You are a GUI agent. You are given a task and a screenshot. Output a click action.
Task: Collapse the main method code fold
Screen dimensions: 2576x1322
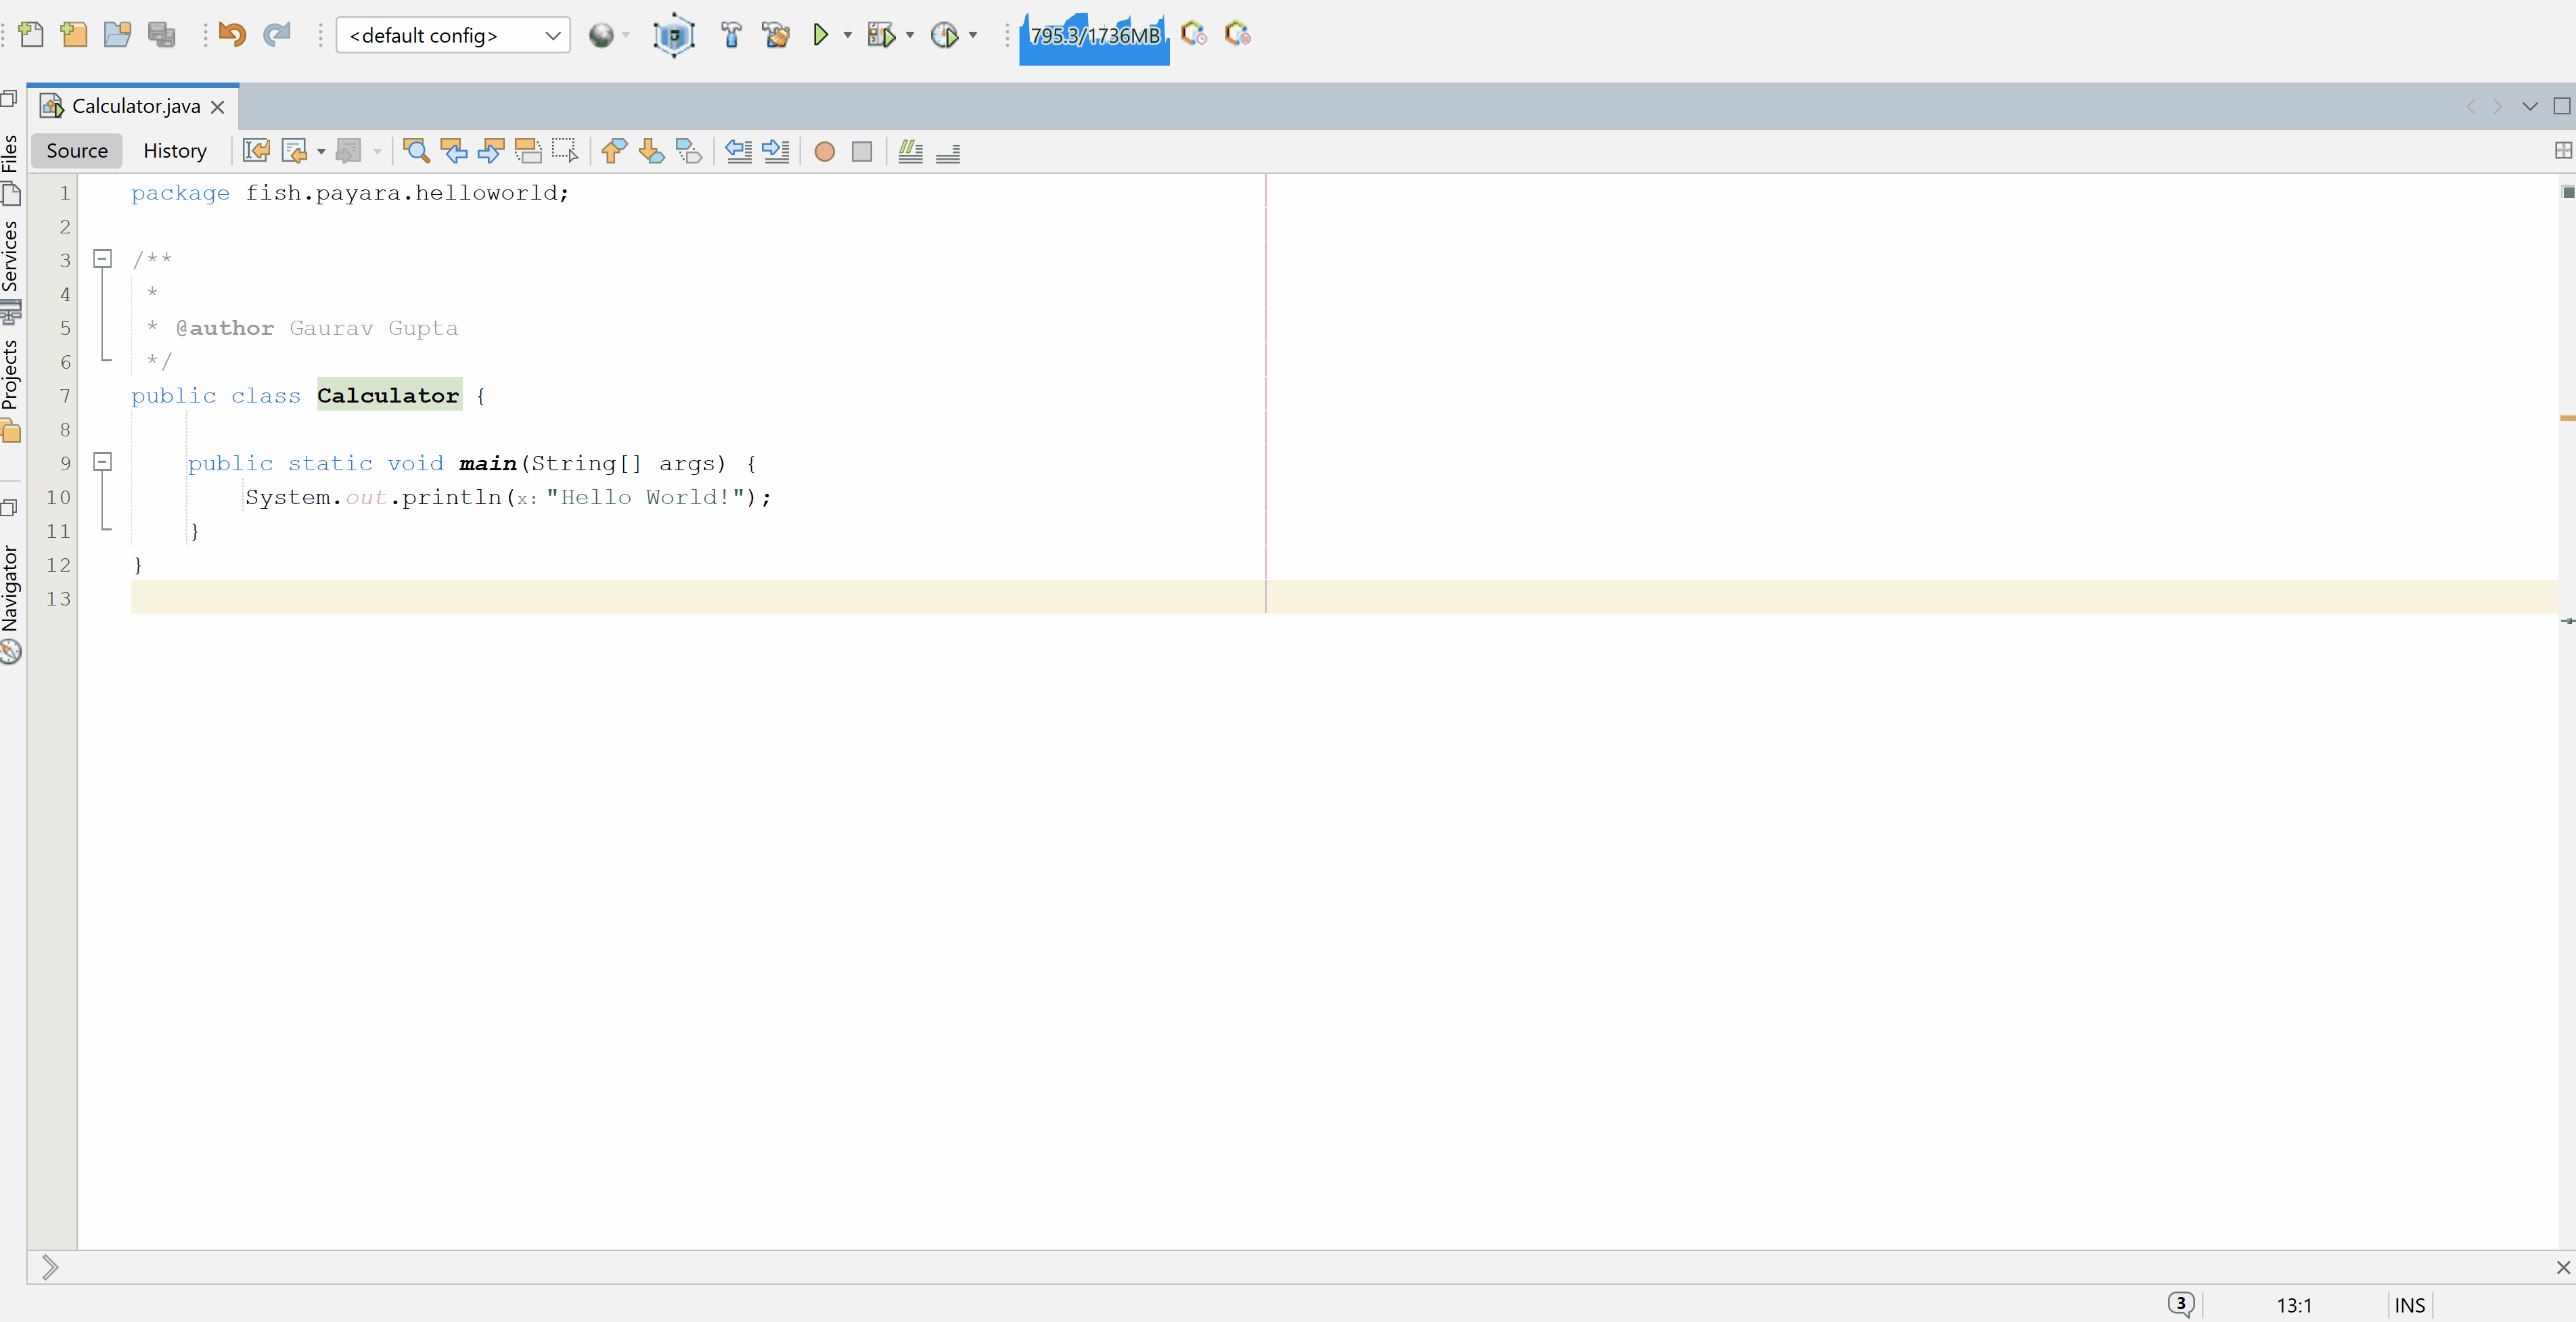(x=102, y=461)
